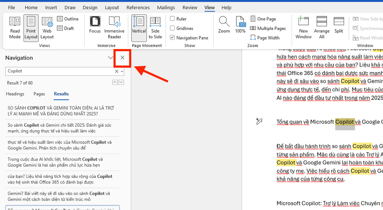Click the Synchronous Scrolling button

tap(368, 28)
